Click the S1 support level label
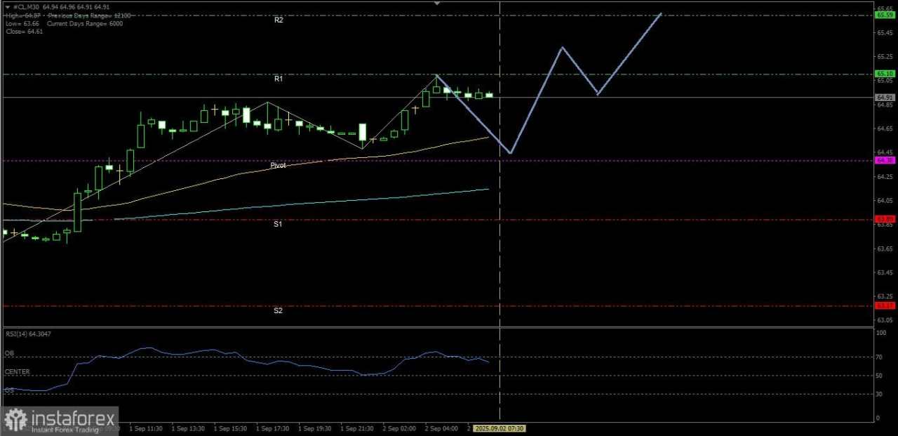Screen dimensions: 898x436 click(x=278, y=224)
